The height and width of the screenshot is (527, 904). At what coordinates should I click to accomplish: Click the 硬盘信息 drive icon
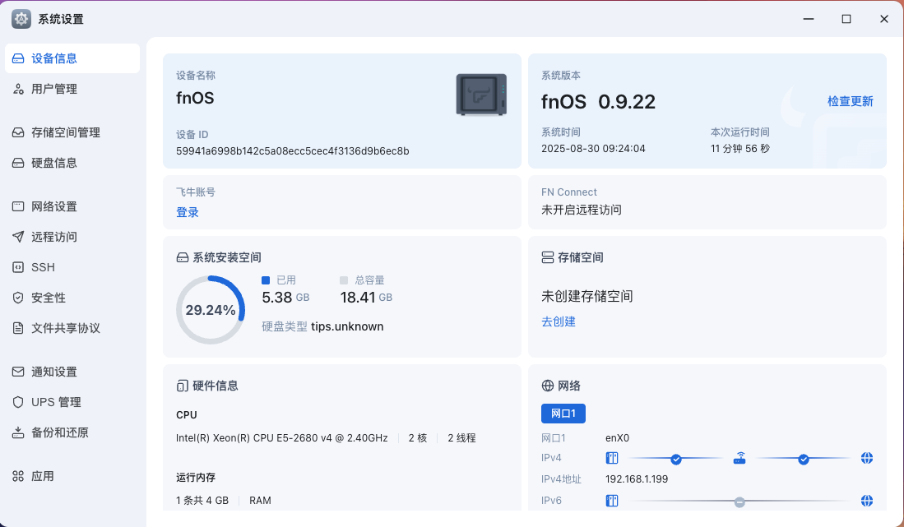tap(18, 163)
